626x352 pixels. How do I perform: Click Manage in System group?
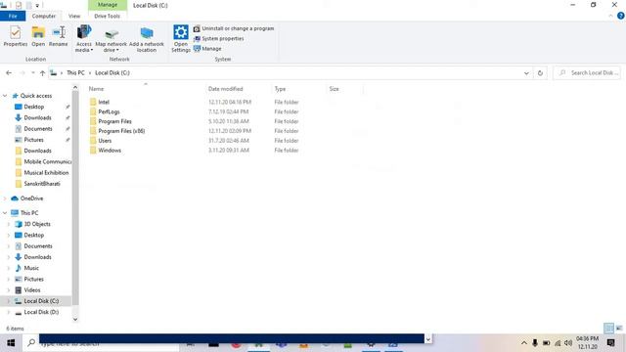click(207, 49)
